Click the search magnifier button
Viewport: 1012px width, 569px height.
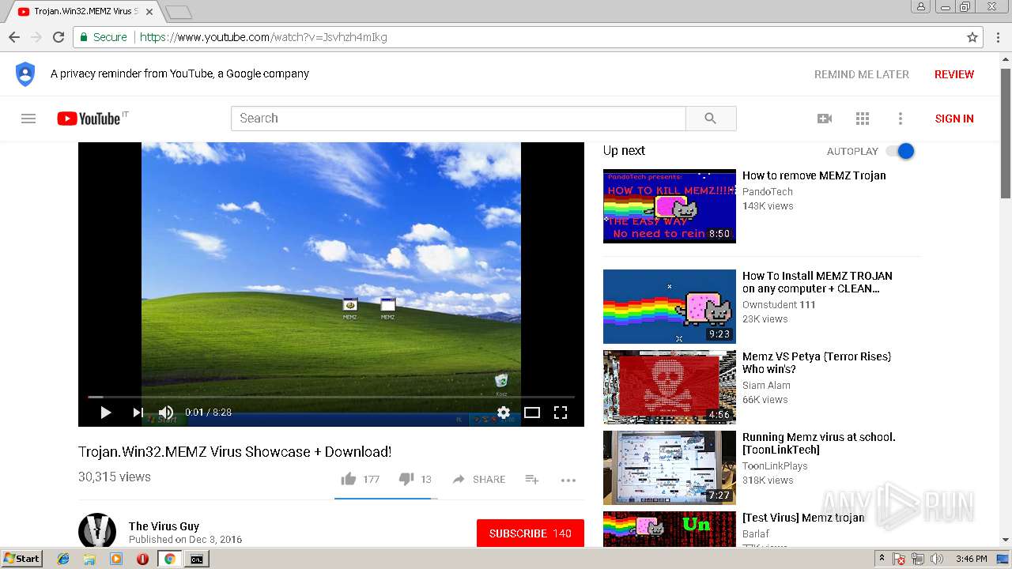[711, 119]
